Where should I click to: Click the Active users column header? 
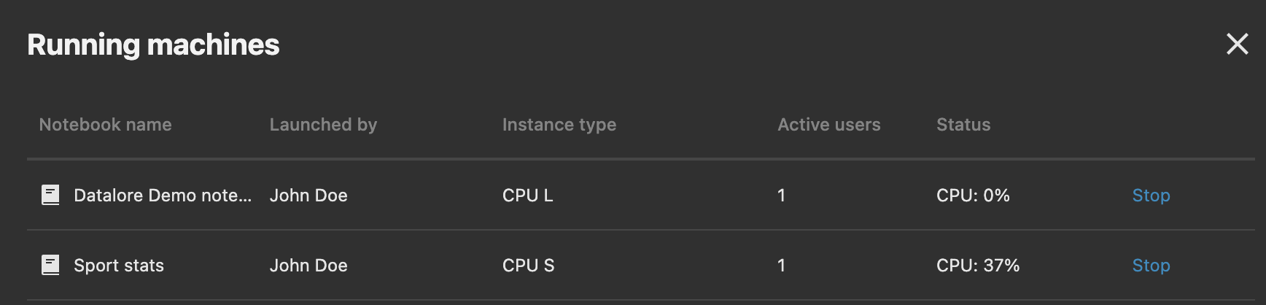point(828,125)
